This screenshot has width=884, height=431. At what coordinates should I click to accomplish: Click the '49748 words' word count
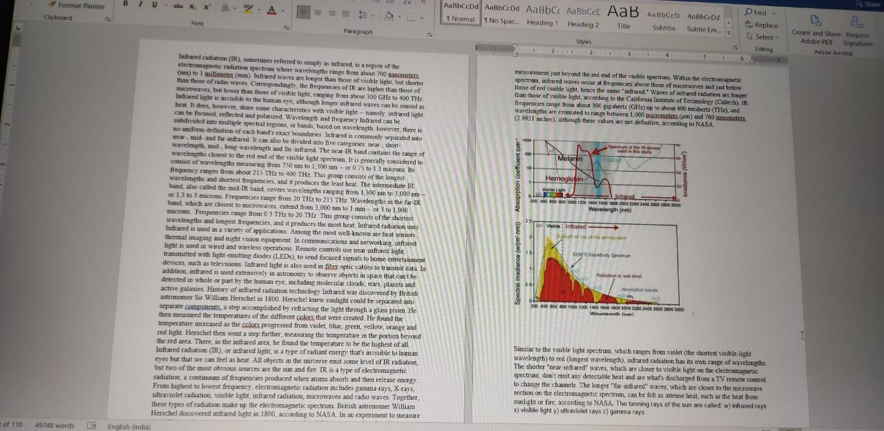[x=55, y=425]
